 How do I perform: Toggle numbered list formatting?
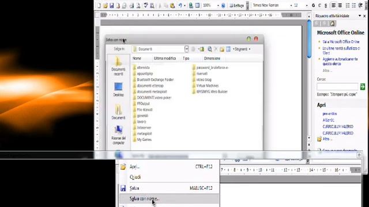click(348, 5)
